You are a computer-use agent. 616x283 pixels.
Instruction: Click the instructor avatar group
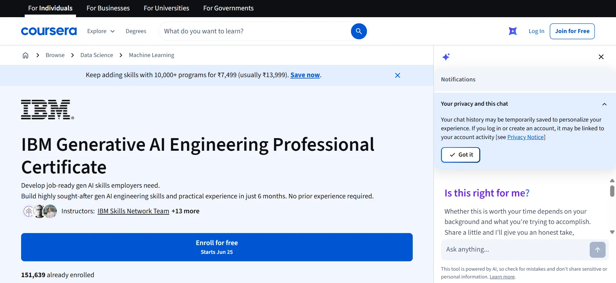click(39, 211)
